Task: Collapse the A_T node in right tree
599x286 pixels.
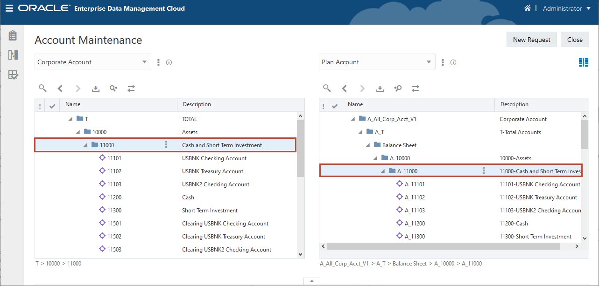Action: 360,132
